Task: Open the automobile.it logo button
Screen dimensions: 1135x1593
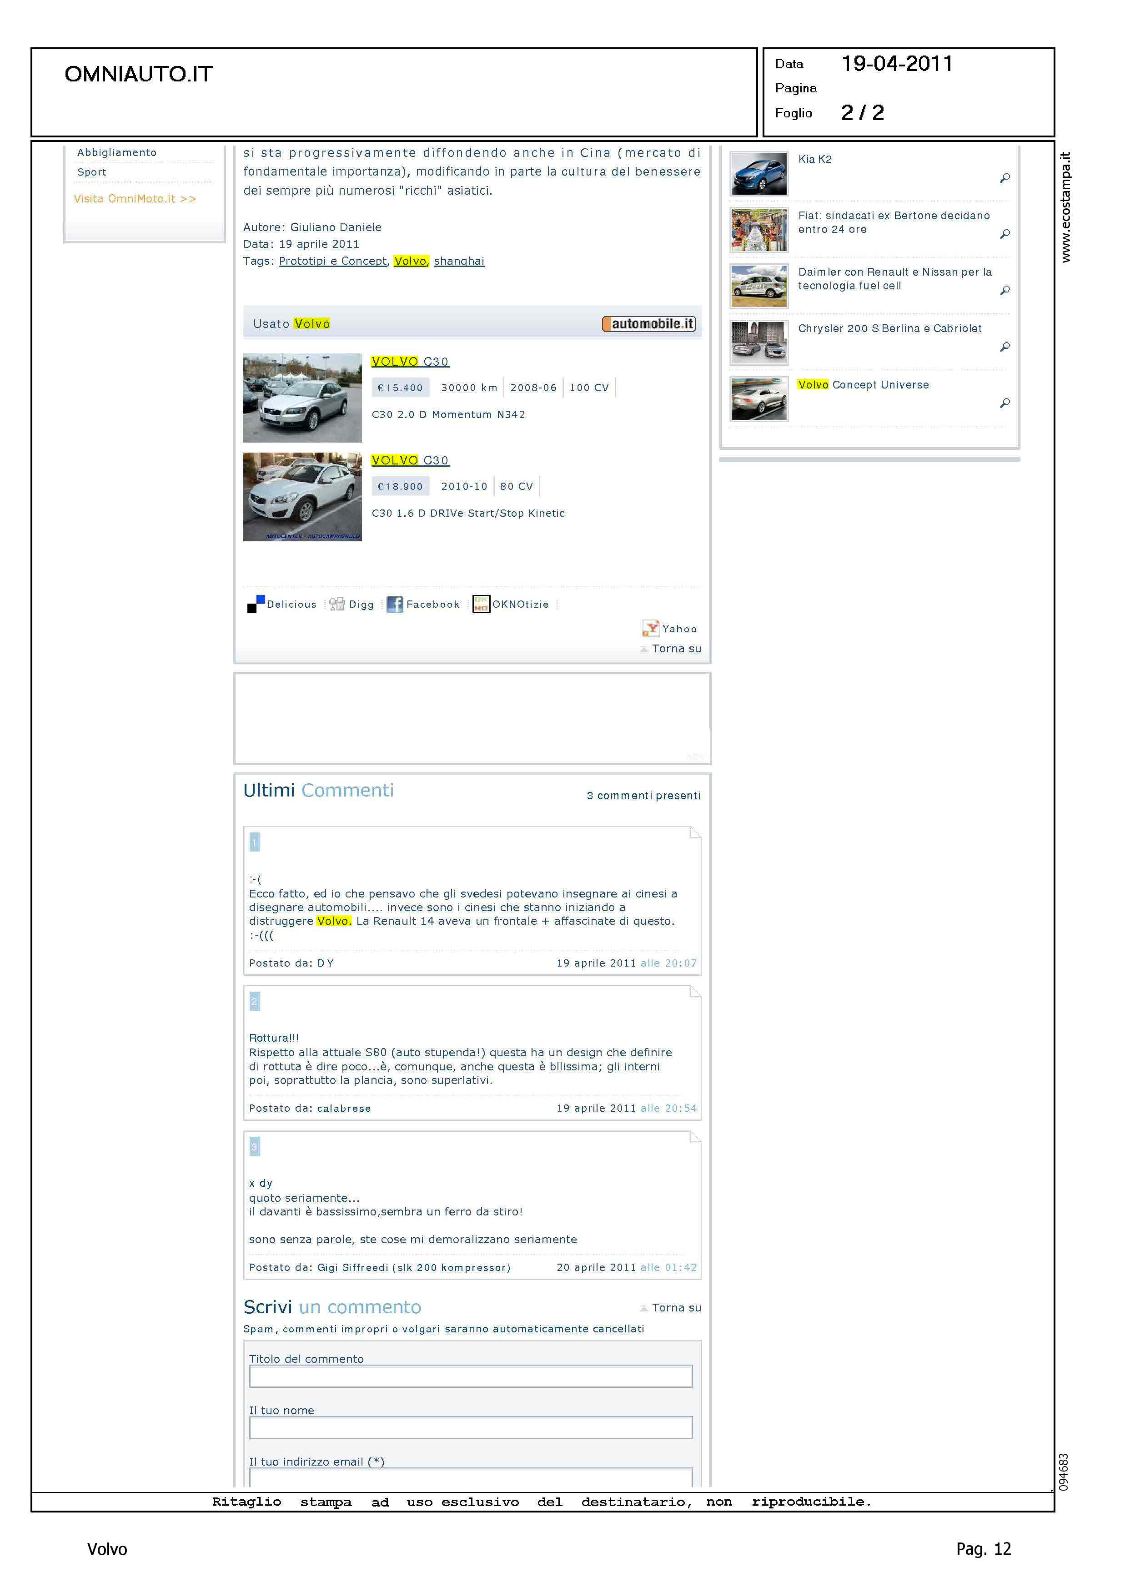Action: pyautogui.click(x=648, y=323)
